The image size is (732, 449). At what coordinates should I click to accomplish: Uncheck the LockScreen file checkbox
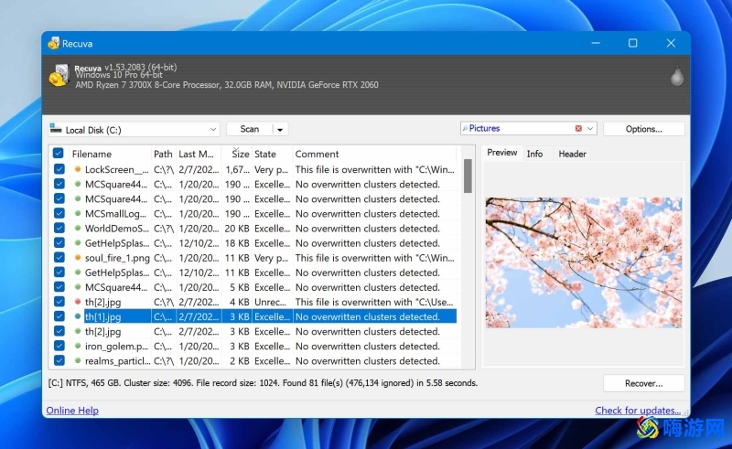59,169
